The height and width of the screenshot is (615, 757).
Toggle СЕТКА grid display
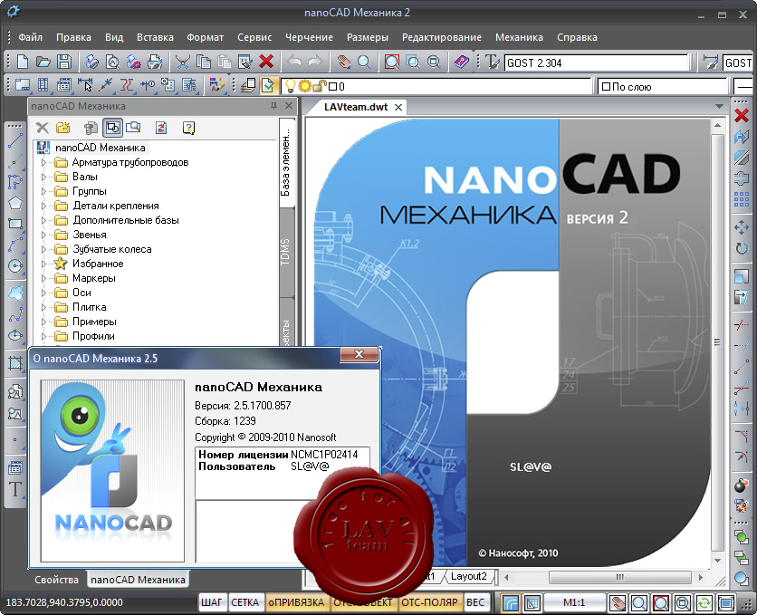[244, 602]
